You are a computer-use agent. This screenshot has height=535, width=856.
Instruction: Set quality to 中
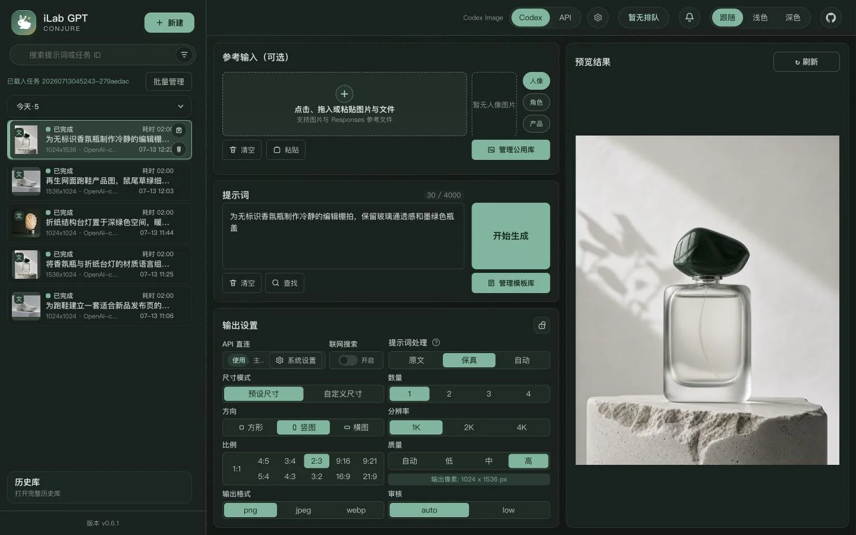(x=489, y=461)
